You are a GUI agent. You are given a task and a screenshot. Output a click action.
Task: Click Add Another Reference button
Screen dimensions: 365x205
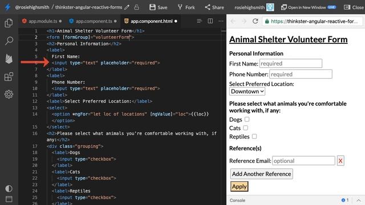pyautogui.click(x=261, y=174)
